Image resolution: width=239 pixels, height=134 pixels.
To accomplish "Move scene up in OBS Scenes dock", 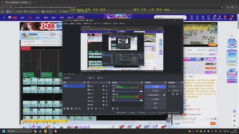I will tap(76, 108).
